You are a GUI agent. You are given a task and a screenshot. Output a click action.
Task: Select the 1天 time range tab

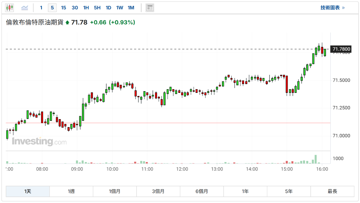coord(28,191)
